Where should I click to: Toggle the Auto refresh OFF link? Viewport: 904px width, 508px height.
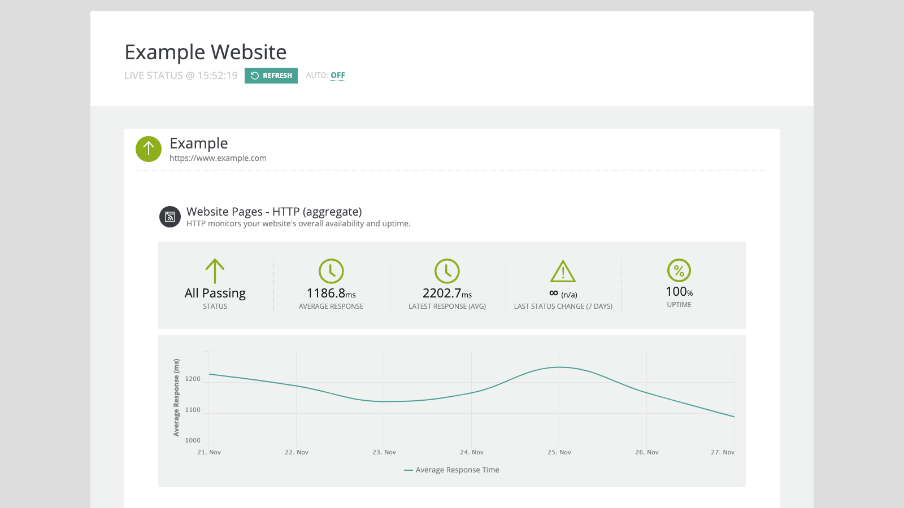[338, 75]
